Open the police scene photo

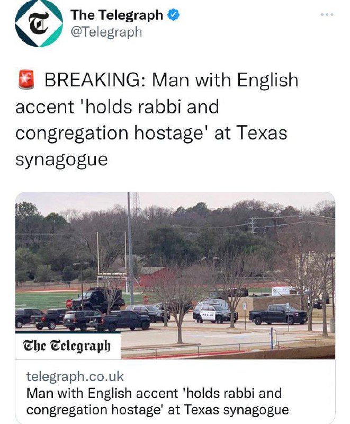click(175, 276)
